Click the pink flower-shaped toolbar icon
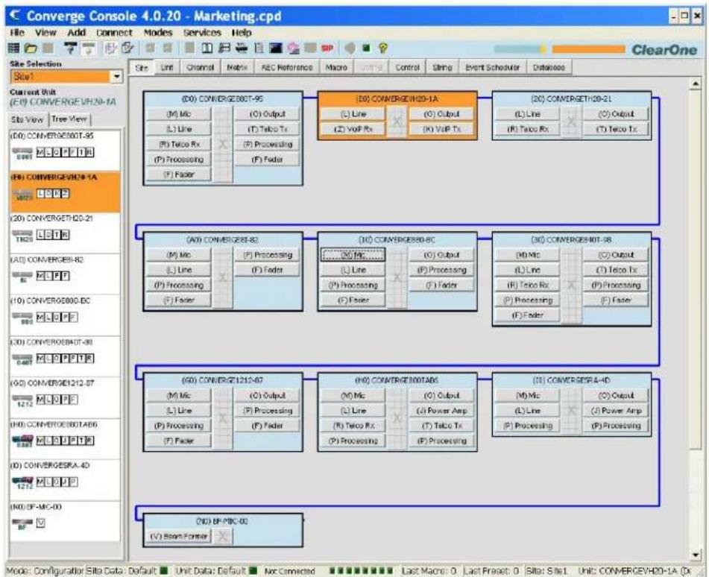Image resolution: width=709 pixels, height=577 pixels. (294, 48)
